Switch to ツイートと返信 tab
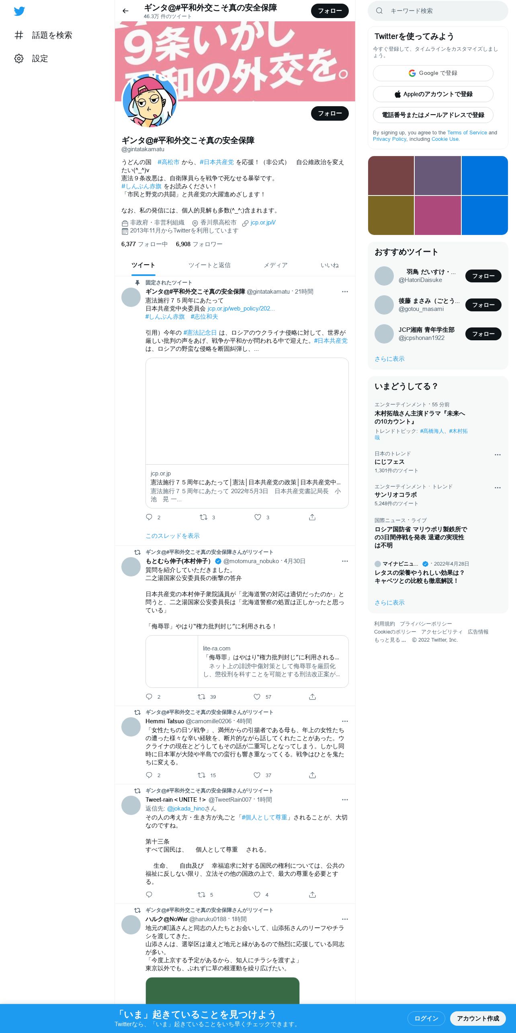The width and height of the screenshot is (516, 1033). [x=209, y=265]
